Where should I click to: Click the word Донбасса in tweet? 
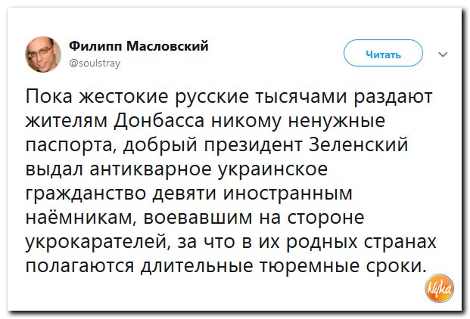tap(159, 121)
